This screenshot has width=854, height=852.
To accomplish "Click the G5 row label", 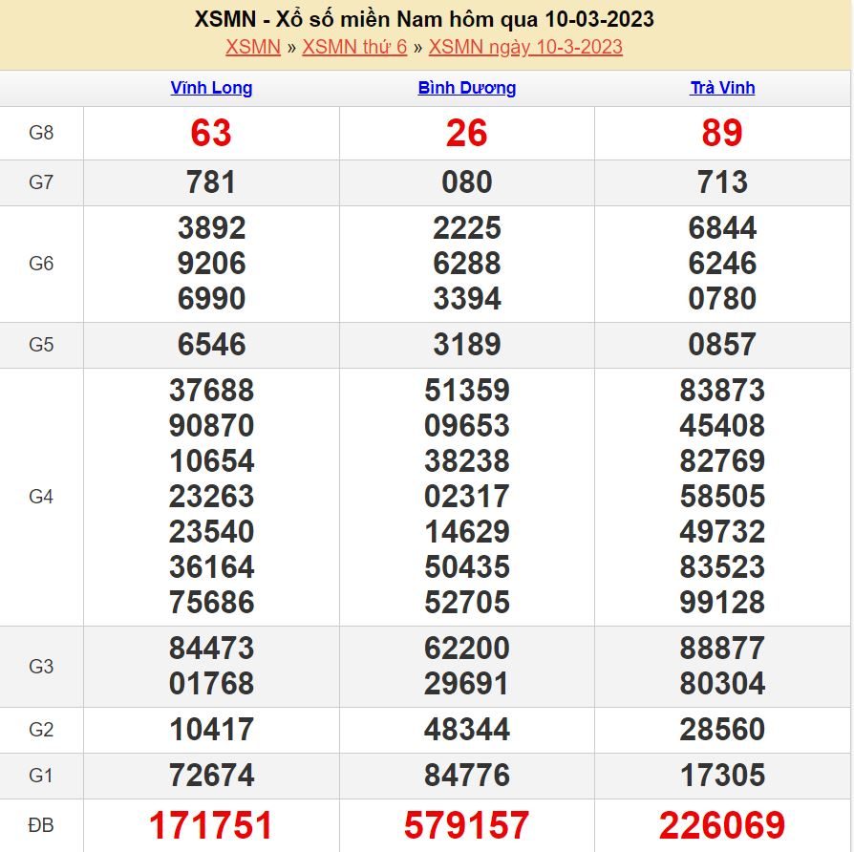I will [41, 345].
